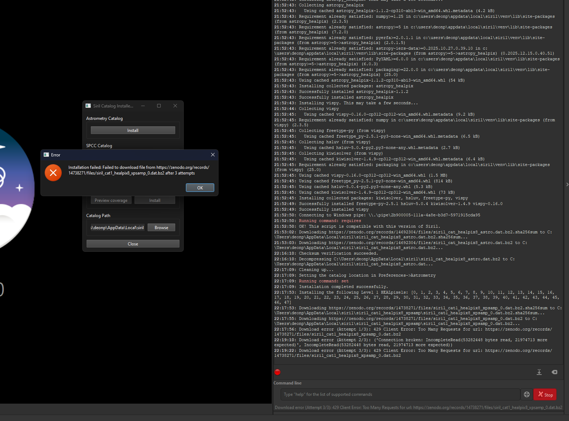Click the 'Catalog Path' label
Screen dimensions: 569x421
point(98,216)
